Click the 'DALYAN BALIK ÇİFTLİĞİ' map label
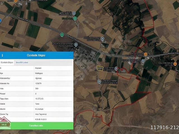Image resolution: width=179 pixels, height=134 pixels. 166,64
